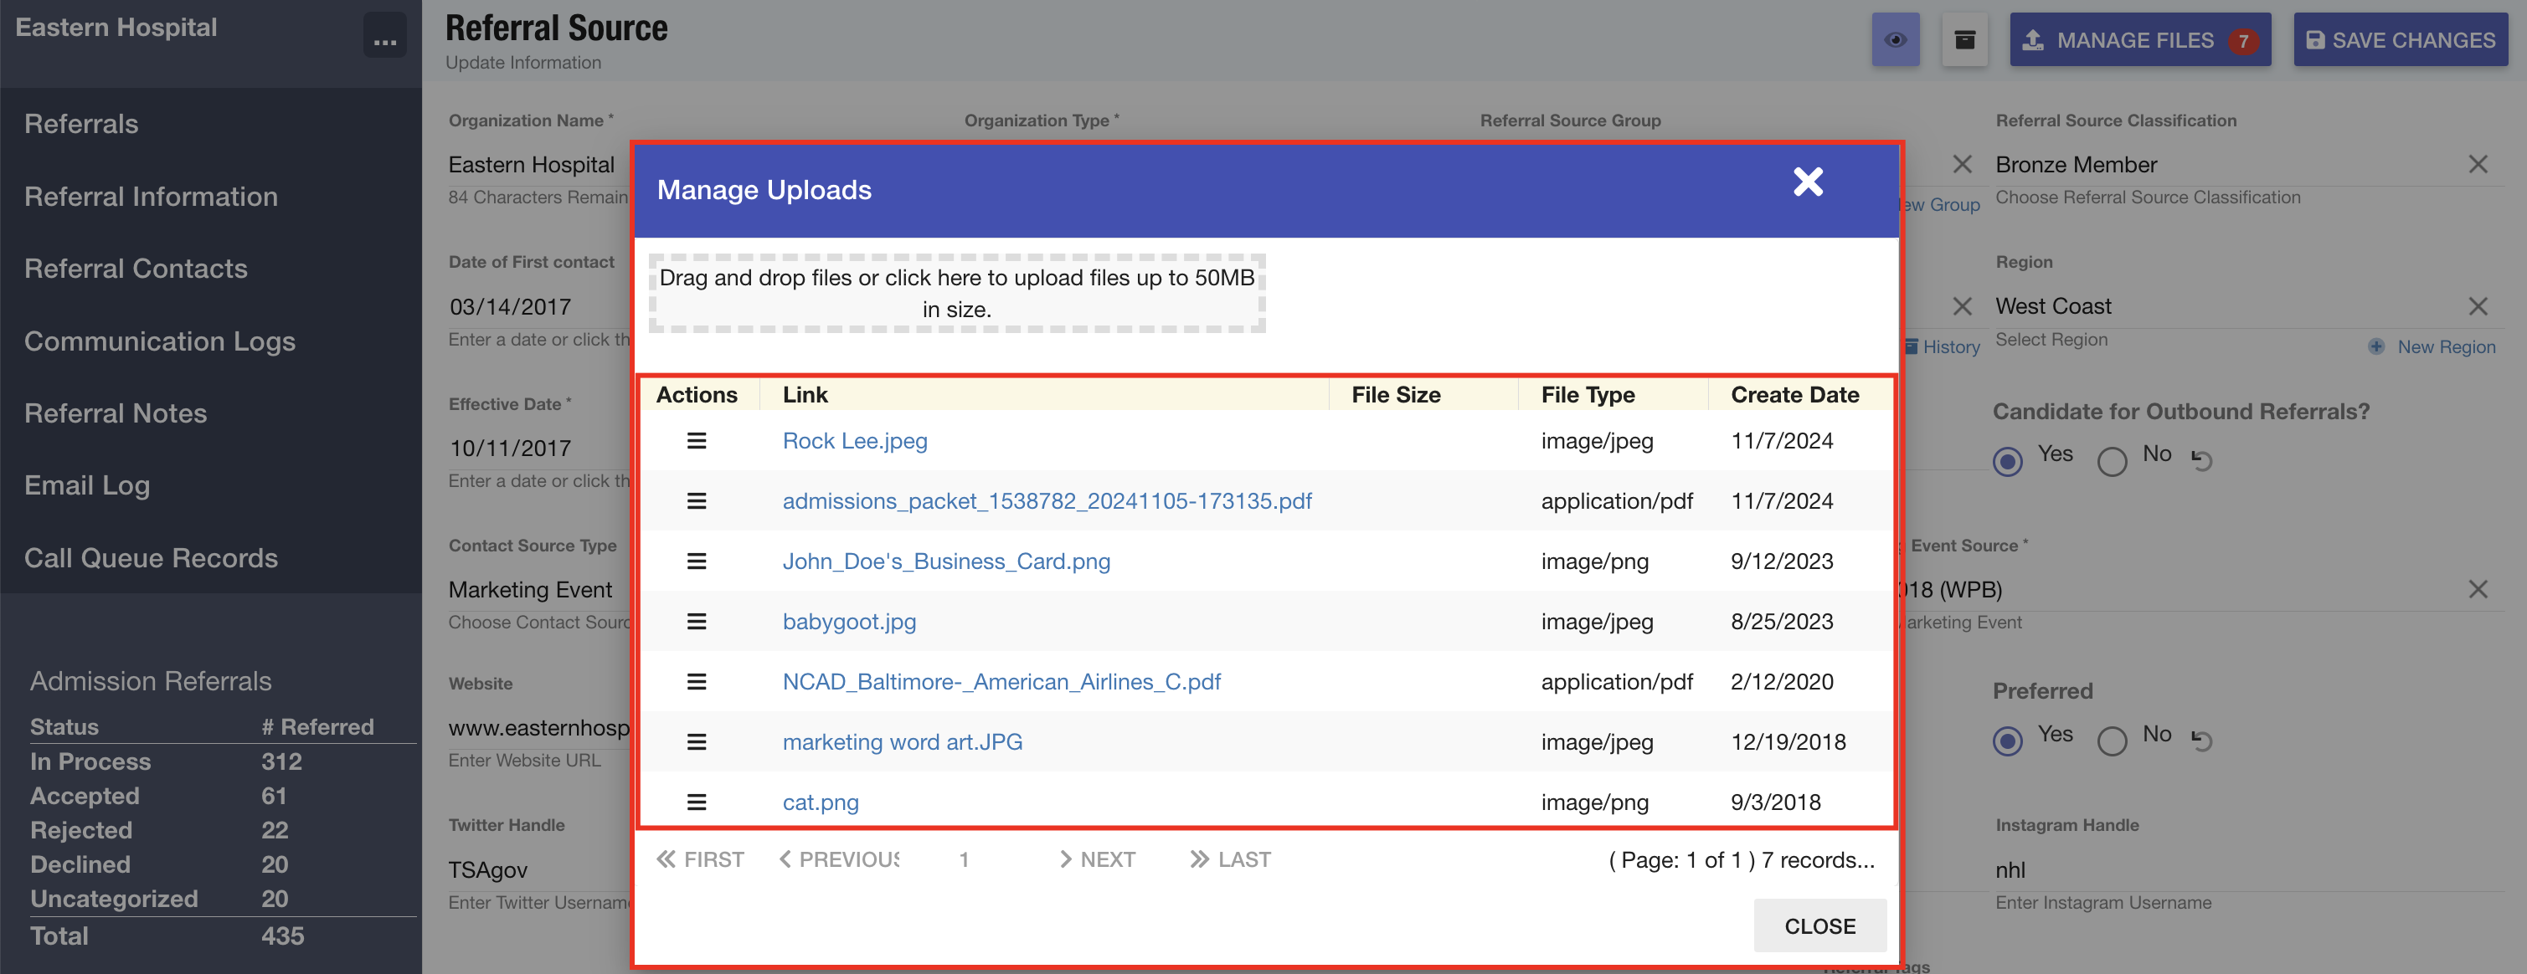Select No for Candidate for Outbound Referrals
The width and height of the screenshot is (2527, 974).
pos(2111,460)
